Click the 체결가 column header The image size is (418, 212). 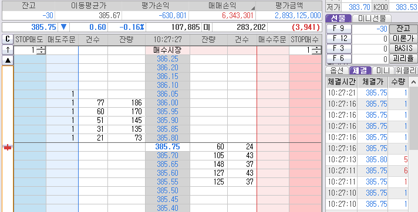pos(373,83)
